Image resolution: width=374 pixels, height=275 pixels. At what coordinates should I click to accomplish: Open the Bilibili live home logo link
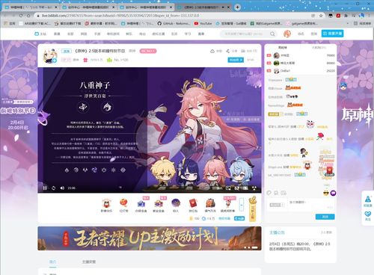coord(40,34)
